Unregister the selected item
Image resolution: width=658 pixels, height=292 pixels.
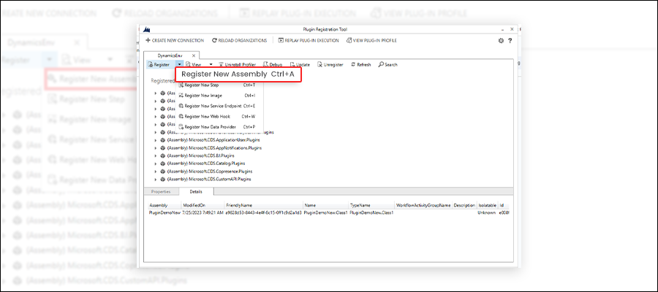330,64
